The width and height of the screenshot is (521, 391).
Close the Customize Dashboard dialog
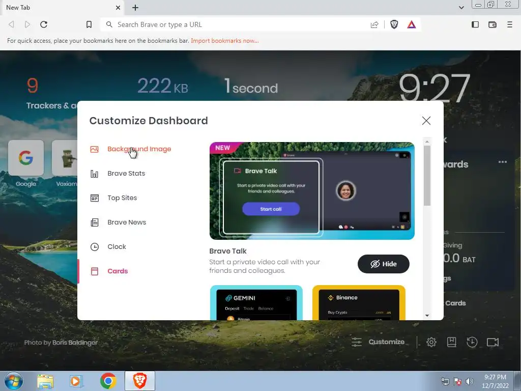426,121
